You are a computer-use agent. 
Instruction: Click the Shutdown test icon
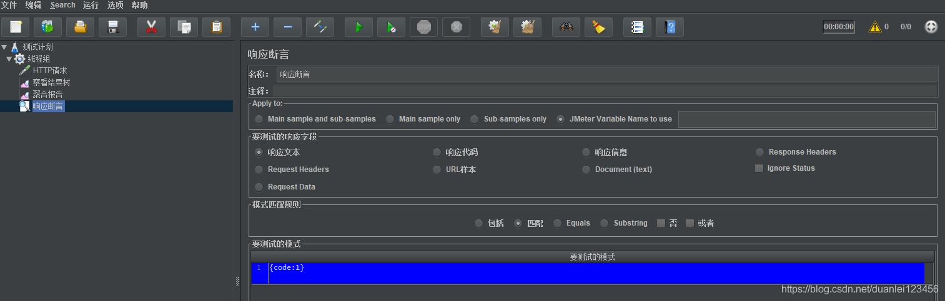click(456, 27)
